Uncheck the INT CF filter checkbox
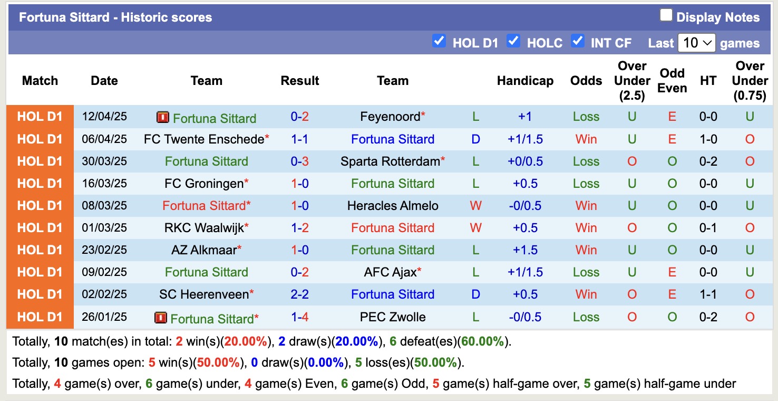This screenshot has width=778, height=401. tap(578, 41)
